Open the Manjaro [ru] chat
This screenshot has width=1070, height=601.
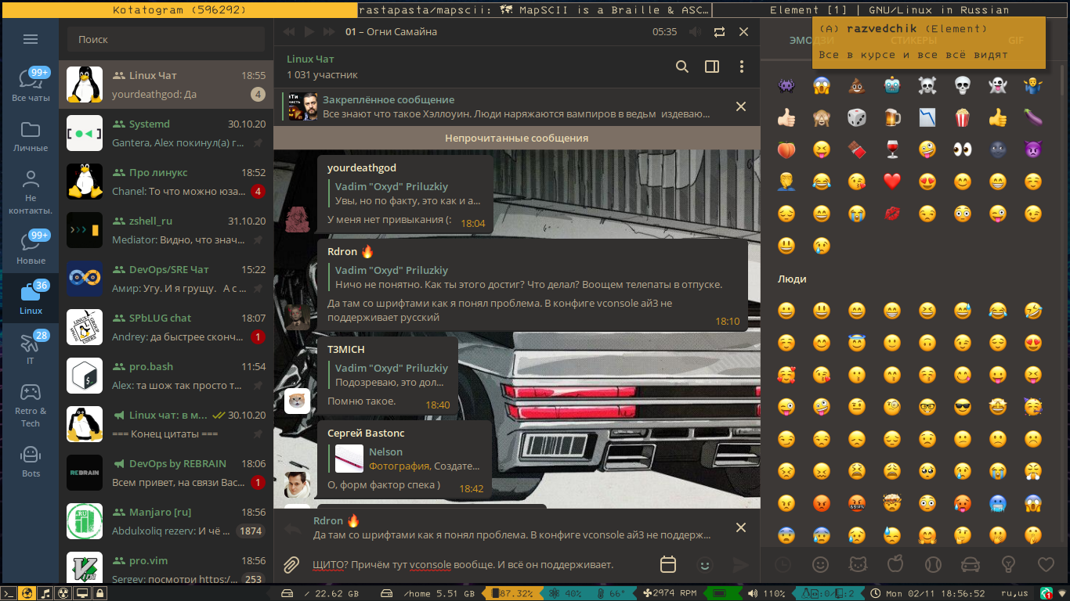[166, 522]
